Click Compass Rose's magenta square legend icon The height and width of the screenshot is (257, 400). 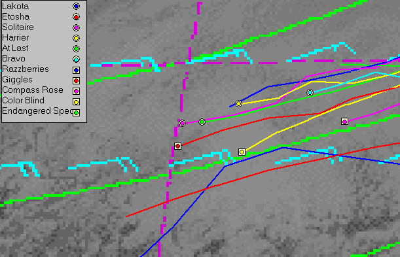click(76, 91)
